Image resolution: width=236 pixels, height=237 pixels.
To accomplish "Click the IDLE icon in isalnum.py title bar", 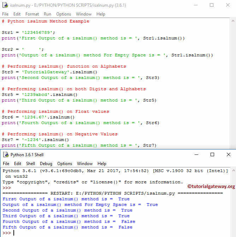I will click(5, 5).
